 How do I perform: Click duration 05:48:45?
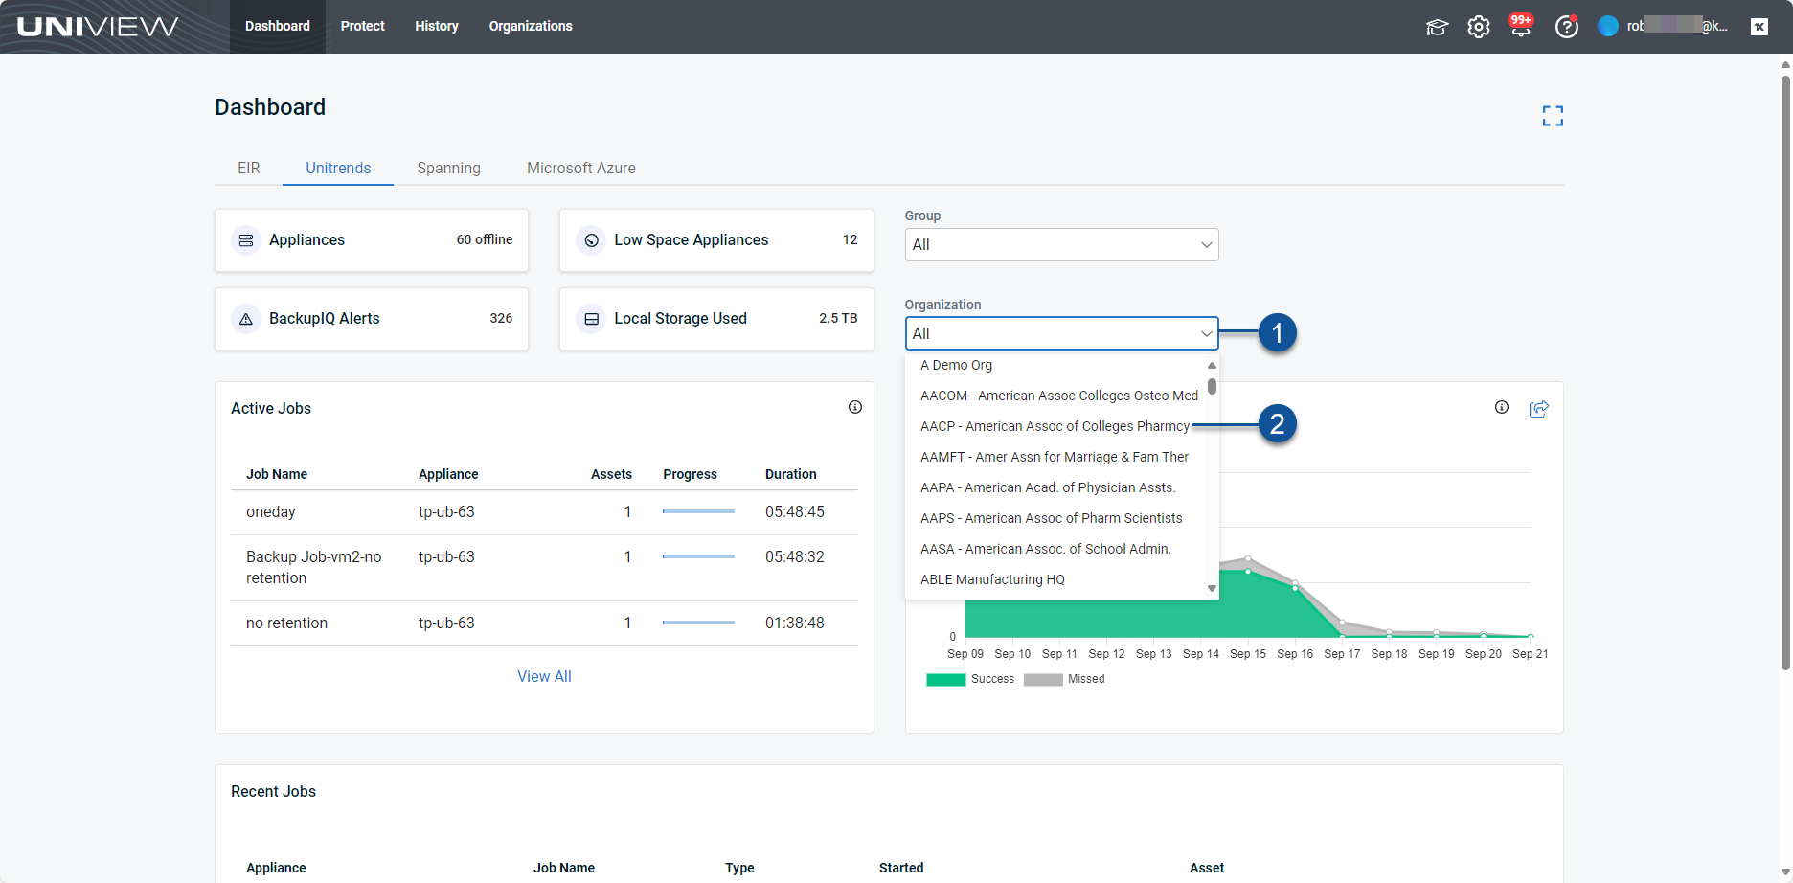[795, 512]
